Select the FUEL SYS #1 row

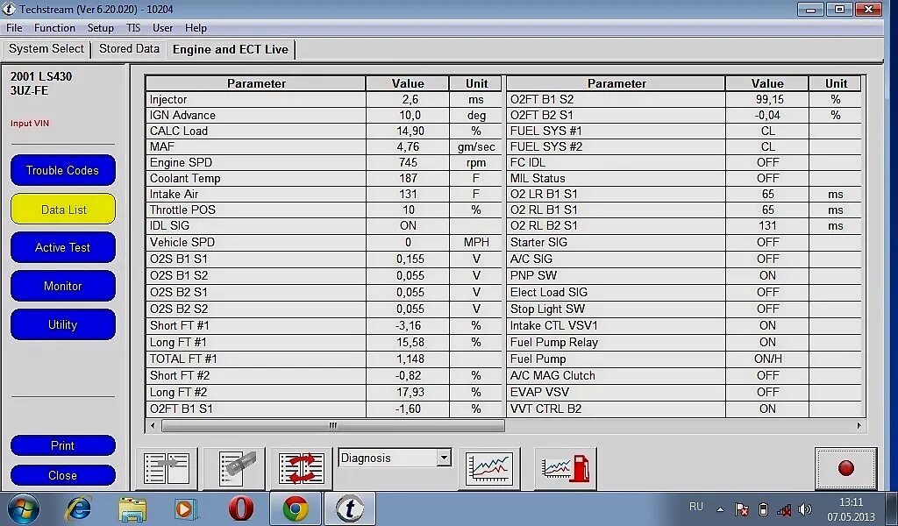click(x=684, y=131)
